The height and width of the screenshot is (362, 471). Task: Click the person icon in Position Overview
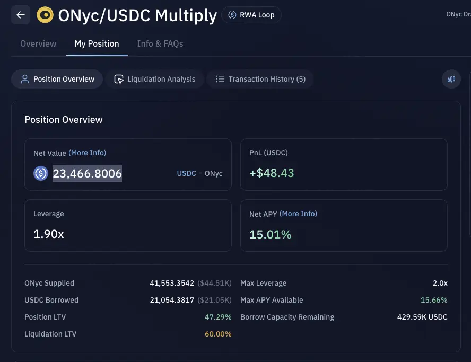tap(25, 79)
